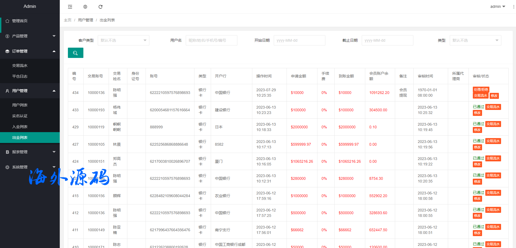The image size is (516, 248).
Task: Click the globe website icon
Action: click(x=85, y=7)
